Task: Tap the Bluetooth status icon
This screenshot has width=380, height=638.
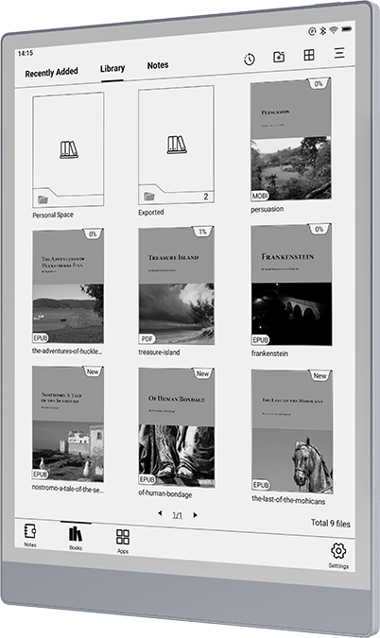Action: point(323,30)
